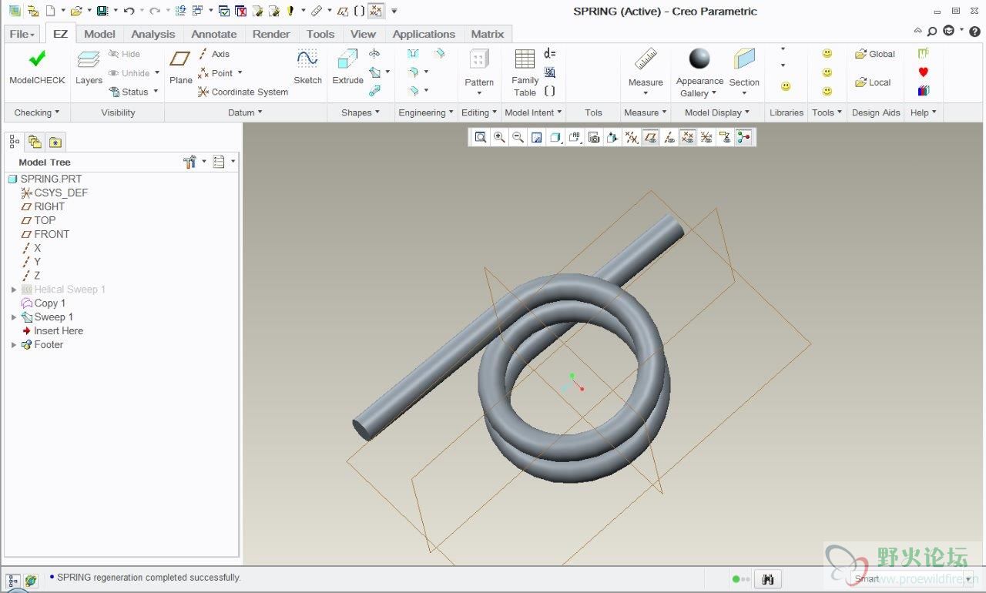Open the Model Display group dropdown

pos(718,112)
